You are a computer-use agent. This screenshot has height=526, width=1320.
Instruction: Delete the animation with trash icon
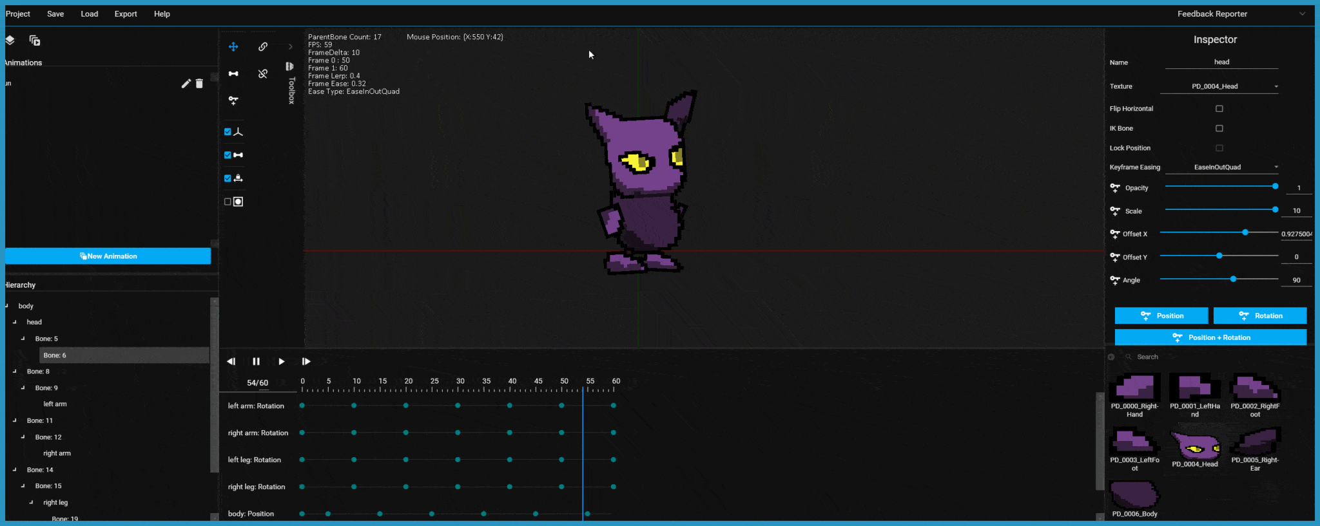point(199,84)
